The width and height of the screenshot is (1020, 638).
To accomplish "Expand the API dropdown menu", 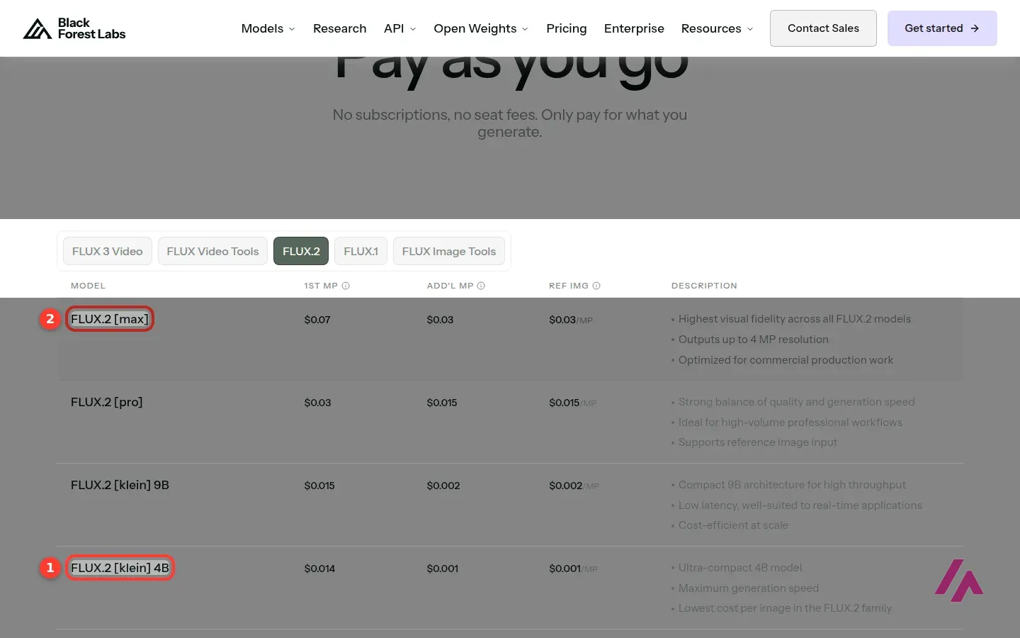I will [x=399, y=28].
